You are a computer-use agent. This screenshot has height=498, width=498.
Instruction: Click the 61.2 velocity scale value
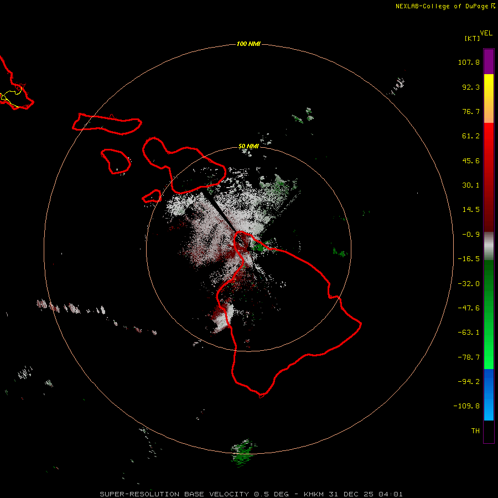[x=471, y=136]
